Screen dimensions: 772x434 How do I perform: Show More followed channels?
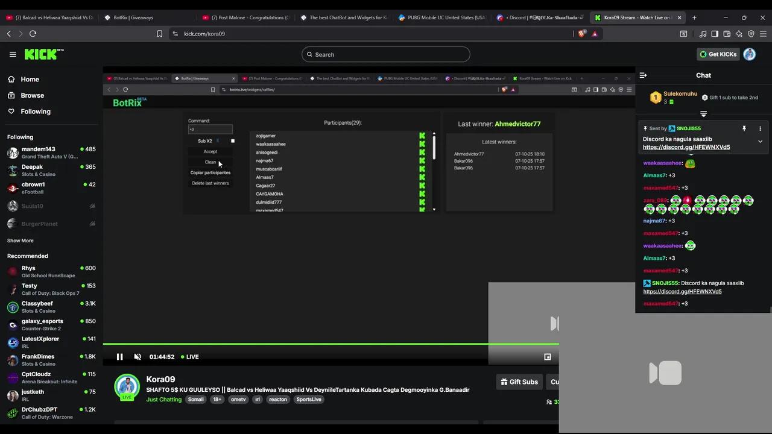[x=21, y=241]
